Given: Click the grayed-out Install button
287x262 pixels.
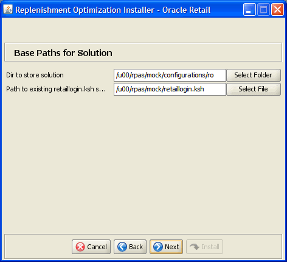Looking at the screenshot, I should click(x=204, y=247).
